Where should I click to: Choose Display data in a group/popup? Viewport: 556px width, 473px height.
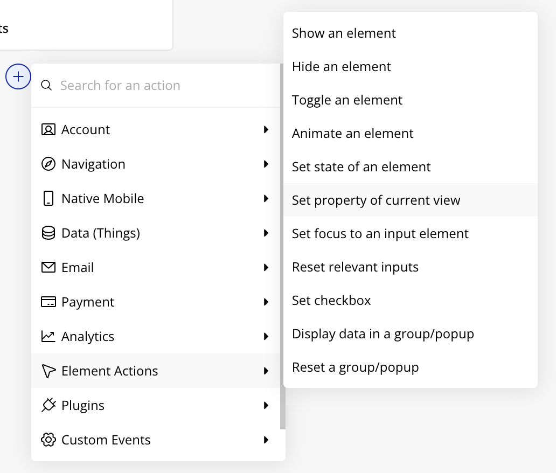coord(411,333)
